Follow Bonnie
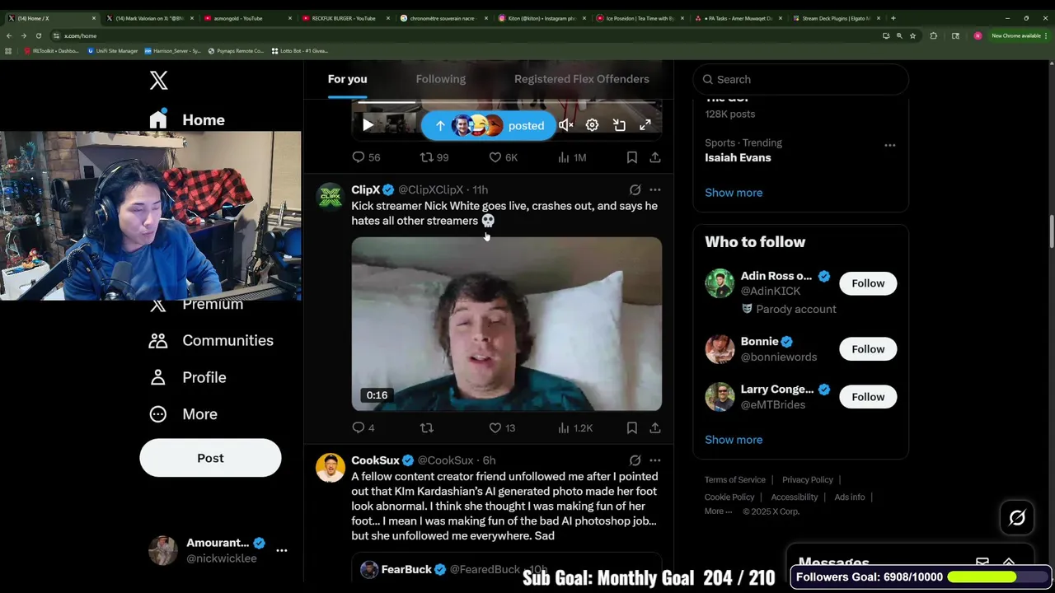The image size is (1055, 593). pos(868,349)
